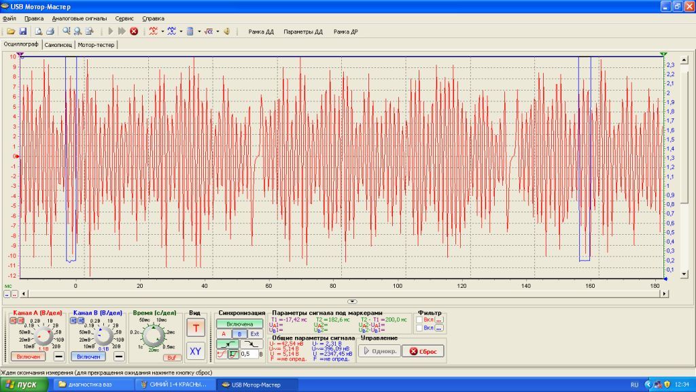Start measurement with the single play arrow
This screenshot has height=392, width=696.
[111, 31]
